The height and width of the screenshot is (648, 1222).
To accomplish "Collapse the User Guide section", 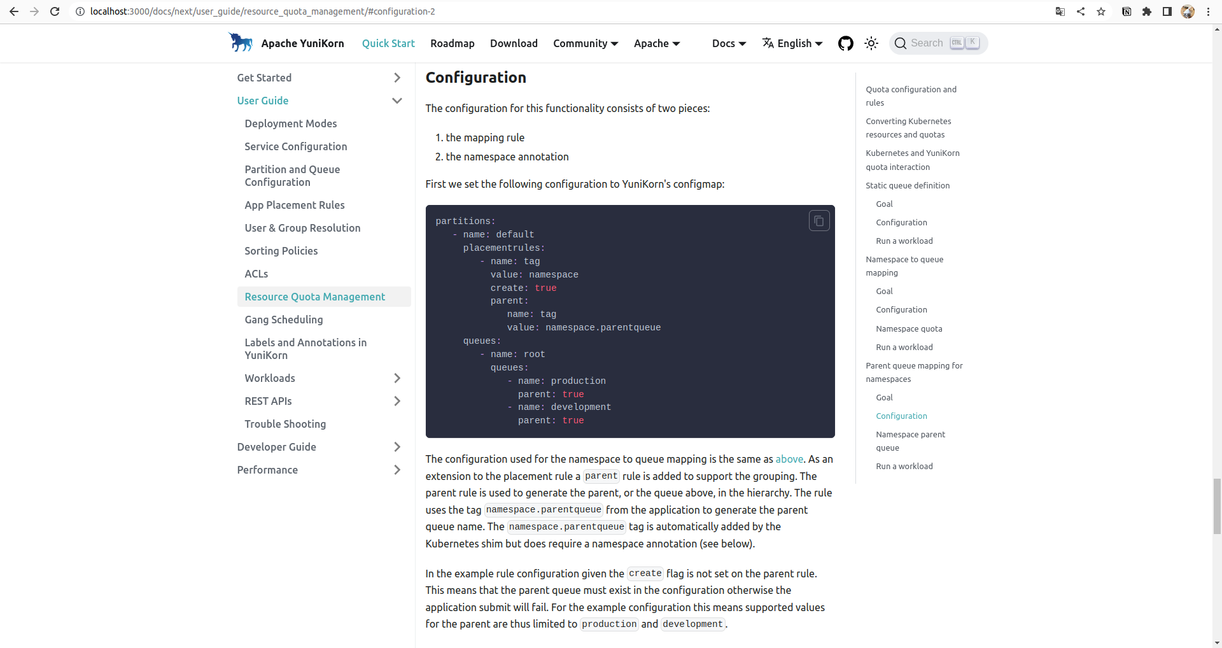I will point(397,101).
